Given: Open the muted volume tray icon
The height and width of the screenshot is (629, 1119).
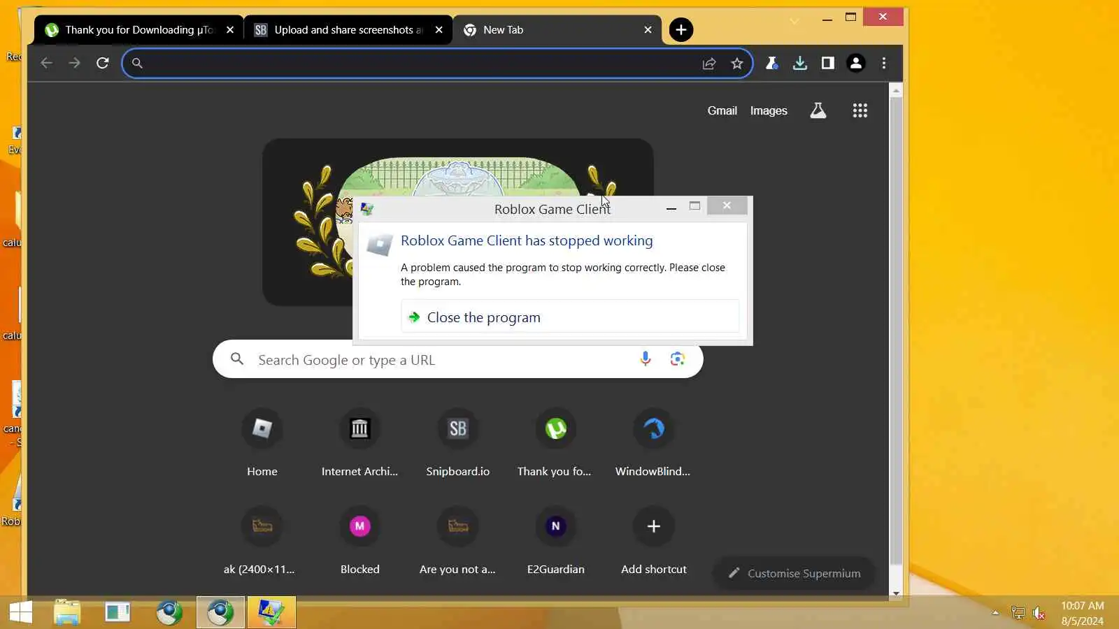Looking at the screenshot, I should pos(1039,614).
